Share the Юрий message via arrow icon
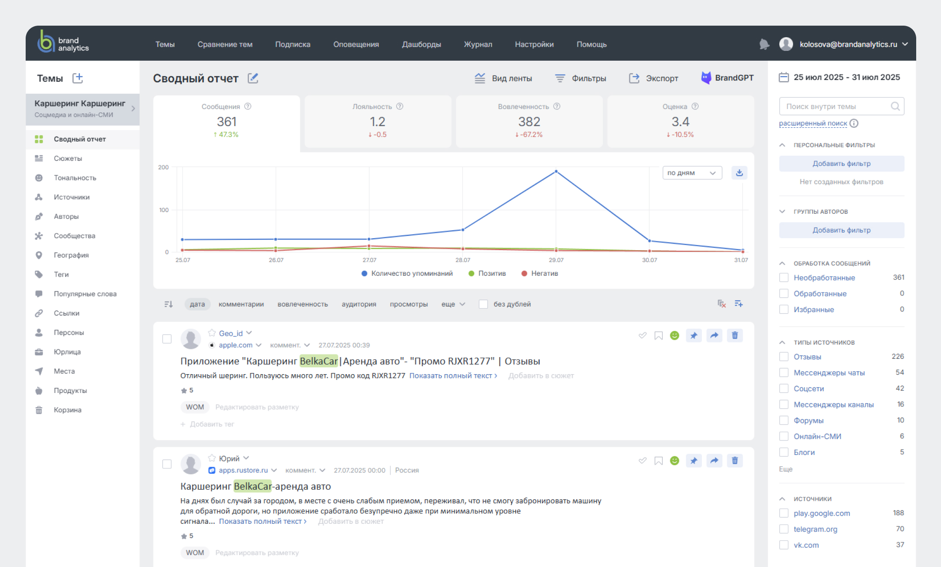The image size is (941, 567). (714, 461)
